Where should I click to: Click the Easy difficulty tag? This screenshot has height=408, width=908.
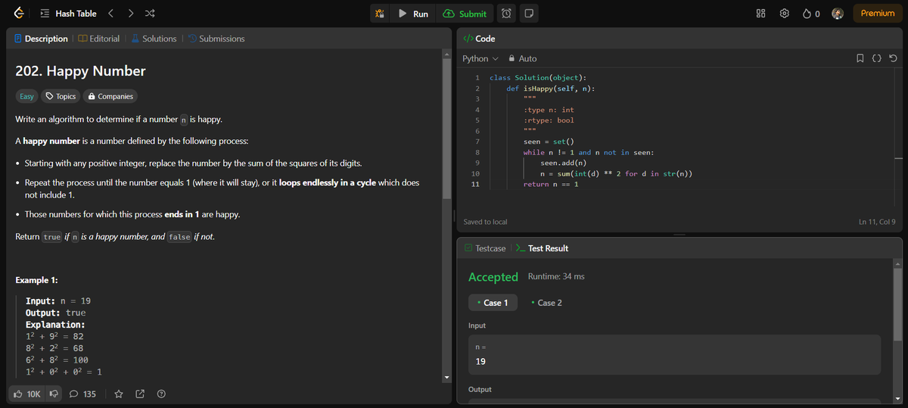tap(26, 96)
